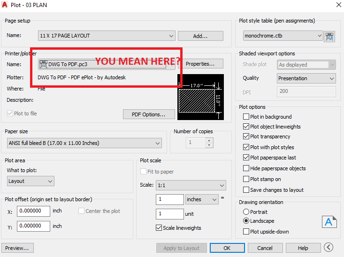
Task: Open the inches units dropdown
Action: coord(202,199)
